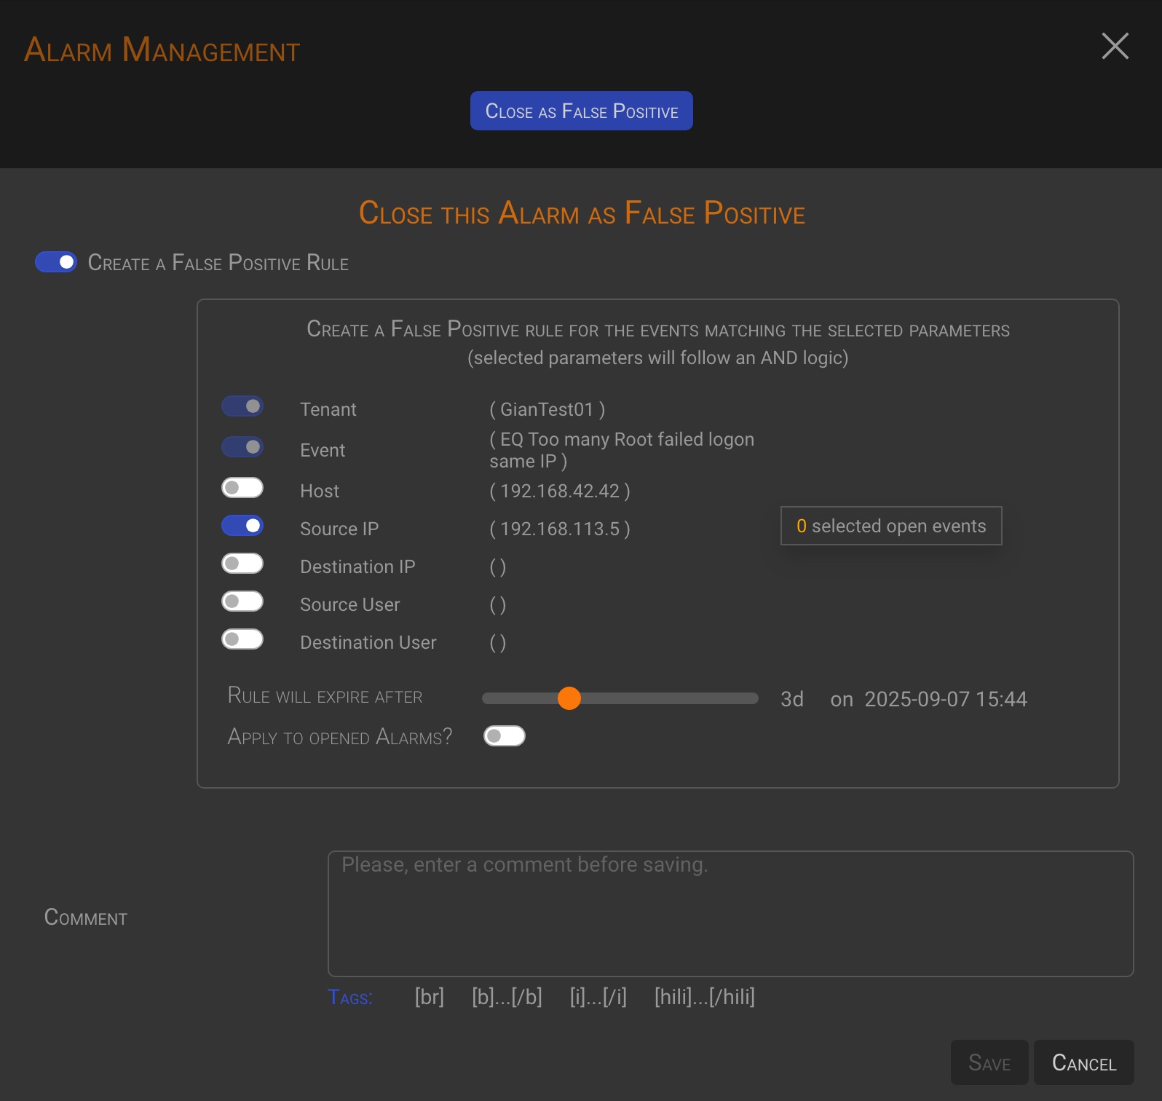Screen dimensions: 1162x1101
Task: Click inside the comment text area
Action: 730,913
